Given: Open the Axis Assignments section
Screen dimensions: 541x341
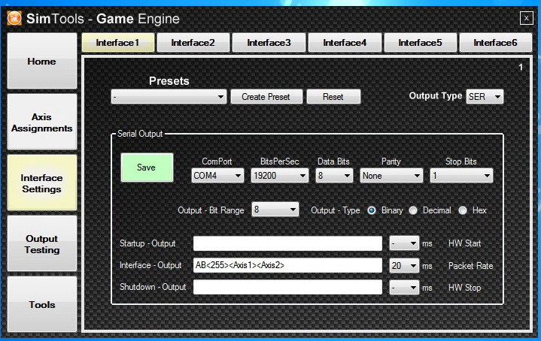Looking at the screenshot, I should pyautogui.click(x=41, y=122).
